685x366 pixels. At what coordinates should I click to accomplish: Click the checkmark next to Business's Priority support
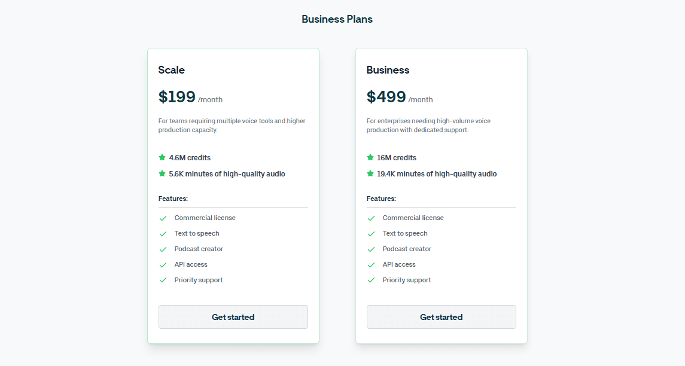371,280
